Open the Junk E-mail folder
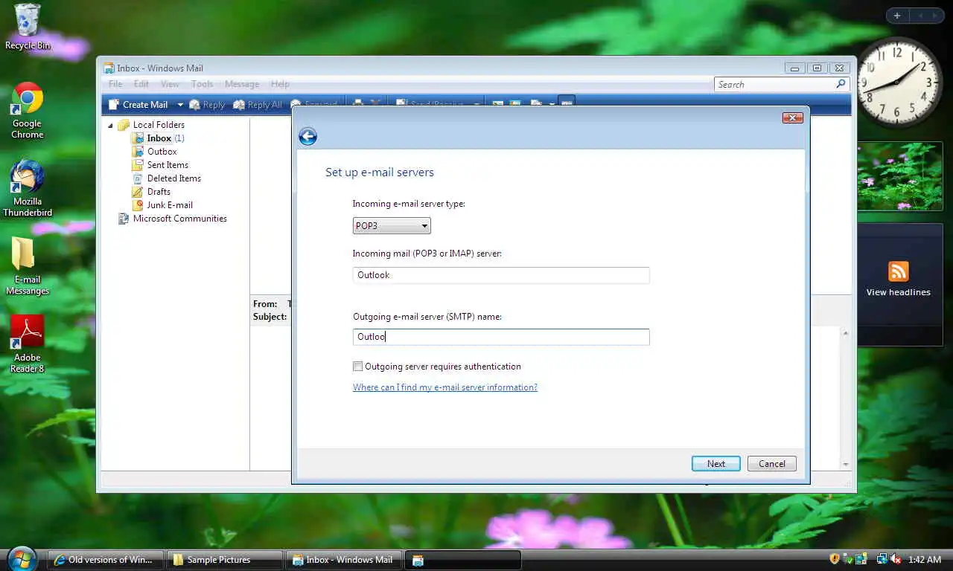This screenshot has width=953, height=571. point(162,205)
